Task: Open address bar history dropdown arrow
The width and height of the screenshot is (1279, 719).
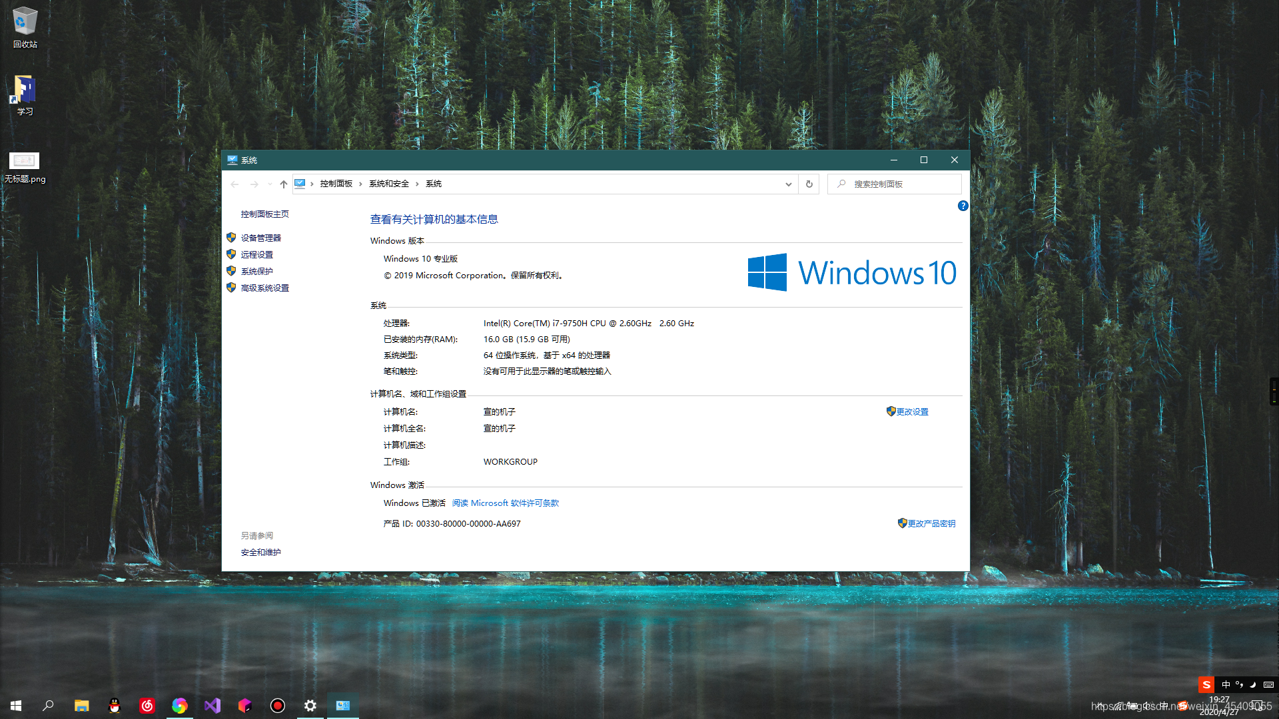Action: (789, 184)
